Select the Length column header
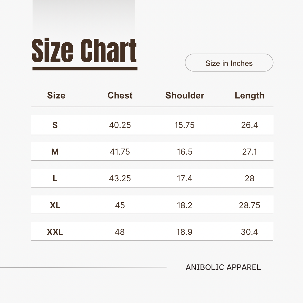Screen dimensions: 303x303 [x=249, y=96]
